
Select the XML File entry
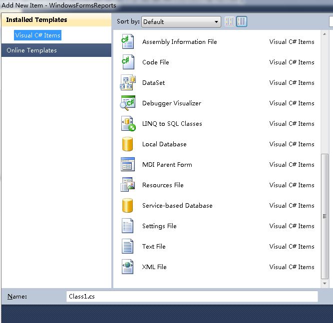(154, 267)
